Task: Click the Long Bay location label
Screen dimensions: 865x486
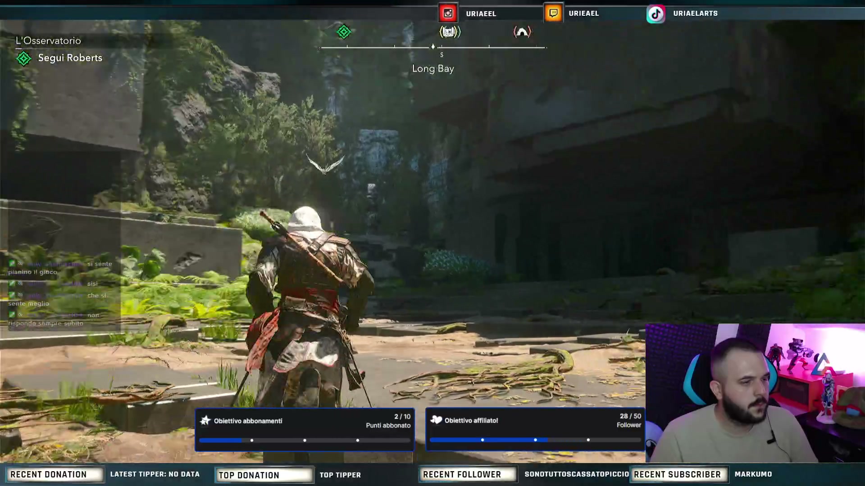Action: (433, 69)
